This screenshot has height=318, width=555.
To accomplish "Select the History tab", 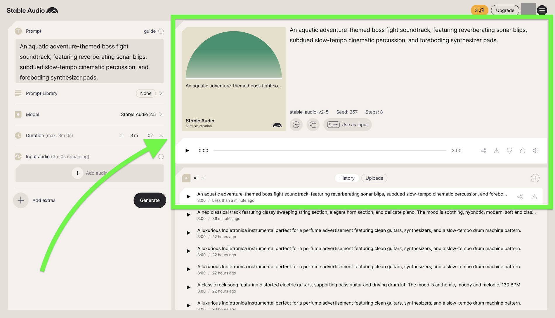I will click(347, 178).
